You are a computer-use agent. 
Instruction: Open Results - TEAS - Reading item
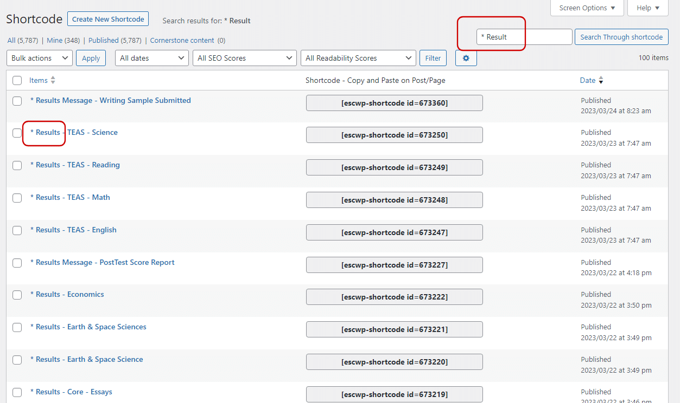[75, 165]
